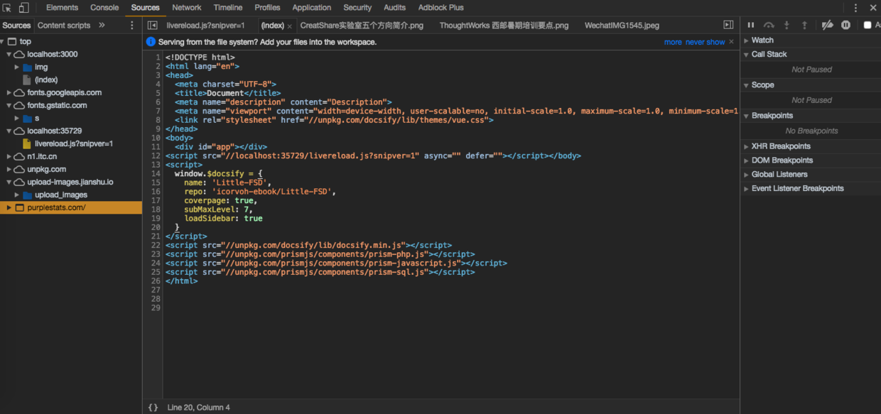Viewport: 881px width, 414px height.
Task: Click 'Line 20, Column 4' status text
Action: [x=199, y=408]
